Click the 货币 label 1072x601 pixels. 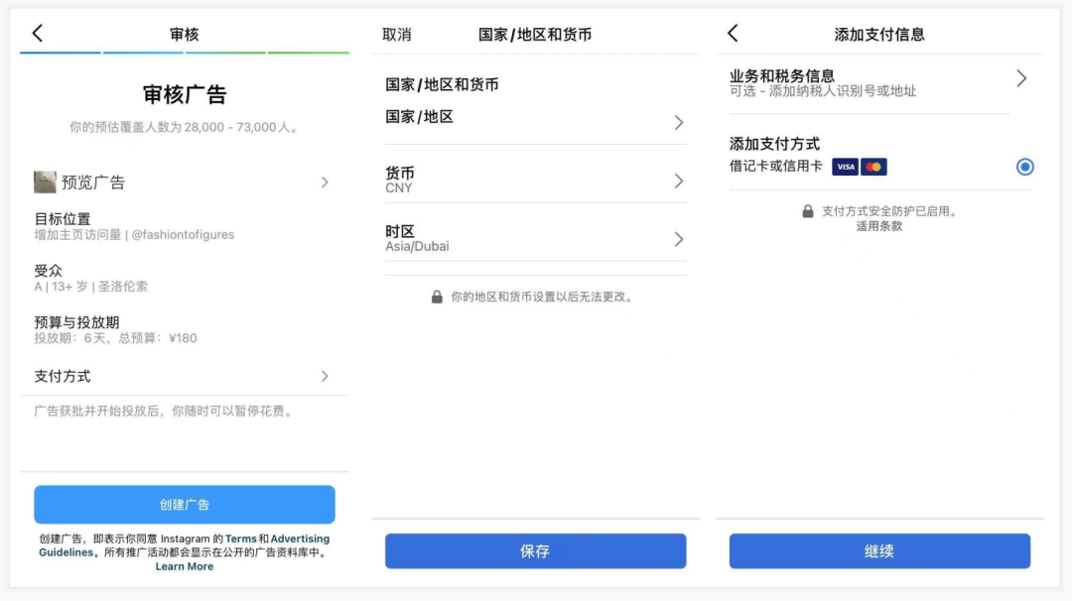pos(400,173)
